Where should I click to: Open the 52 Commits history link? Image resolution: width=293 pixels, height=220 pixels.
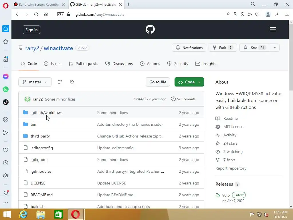(x=183, y=99)
